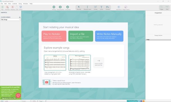Click the 30 free days PRO badge
Screen dimensions: 171x102
(x=18, y=96)
